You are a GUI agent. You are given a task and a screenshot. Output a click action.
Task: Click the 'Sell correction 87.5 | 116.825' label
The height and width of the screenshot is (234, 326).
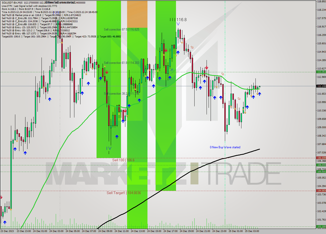121,30
